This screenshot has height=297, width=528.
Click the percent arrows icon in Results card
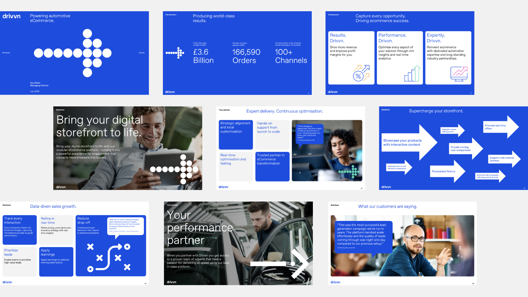tap(361, 73)
